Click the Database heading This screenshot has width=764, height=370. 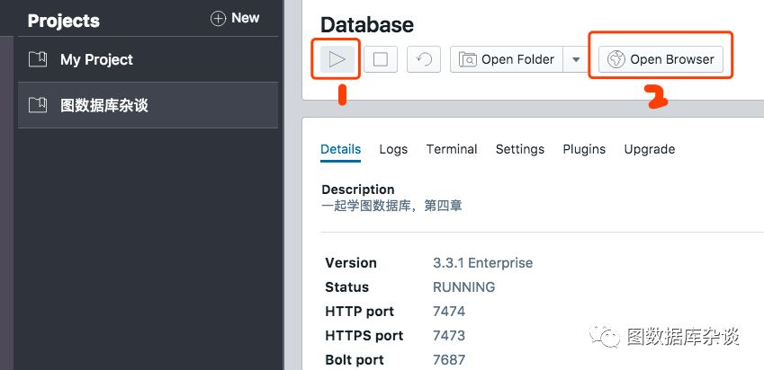coord(367,25)
